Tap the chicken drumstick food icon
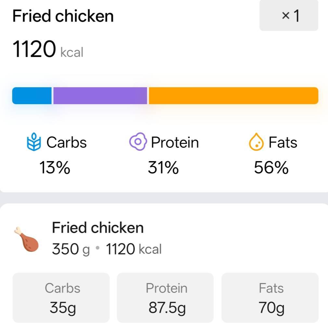Viewport: 328px width, 329px height. [x=26, y=239]
